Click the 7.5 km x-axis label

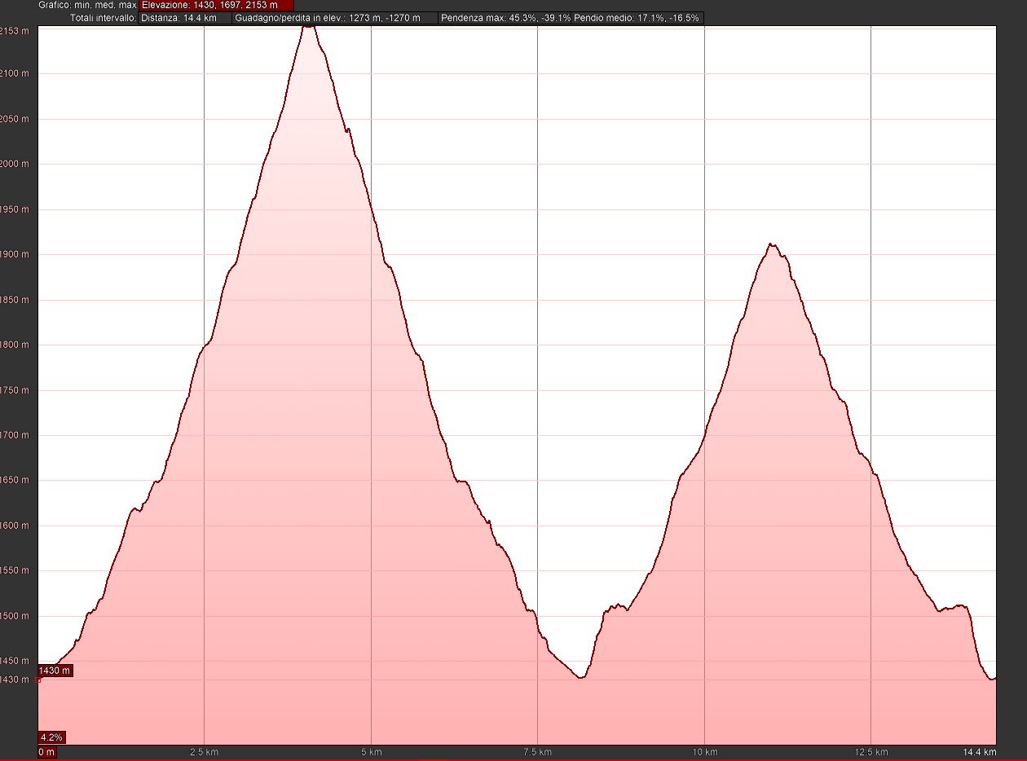click(x=538, y=751)
